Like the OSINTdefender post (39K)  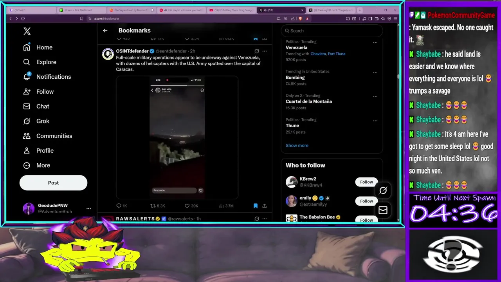pos(191,206)
